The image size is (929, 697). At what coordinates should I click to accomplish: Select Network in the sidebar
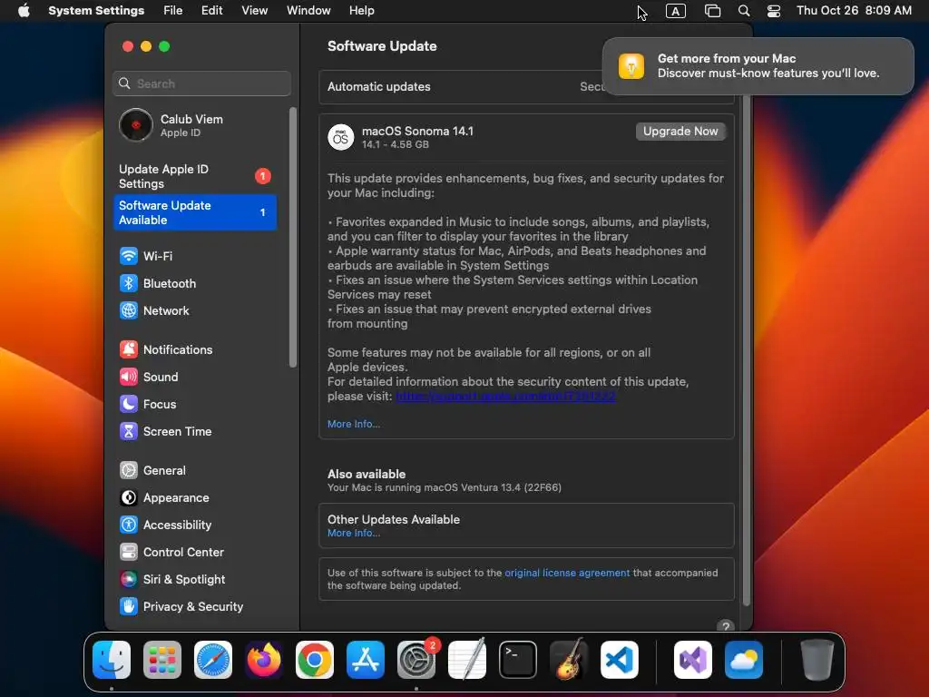coord(154,310)
